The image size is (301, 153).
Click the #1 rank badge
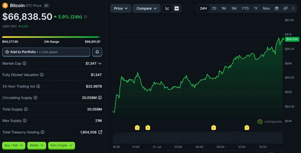coord(46,5)
